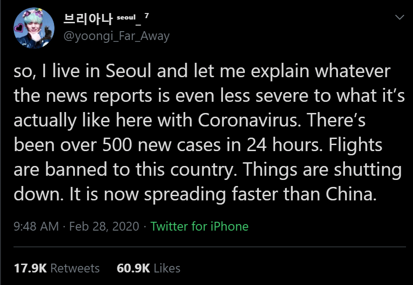Click the 9:48 AM timestamp

pyautogui.click(x=36, y=226)
